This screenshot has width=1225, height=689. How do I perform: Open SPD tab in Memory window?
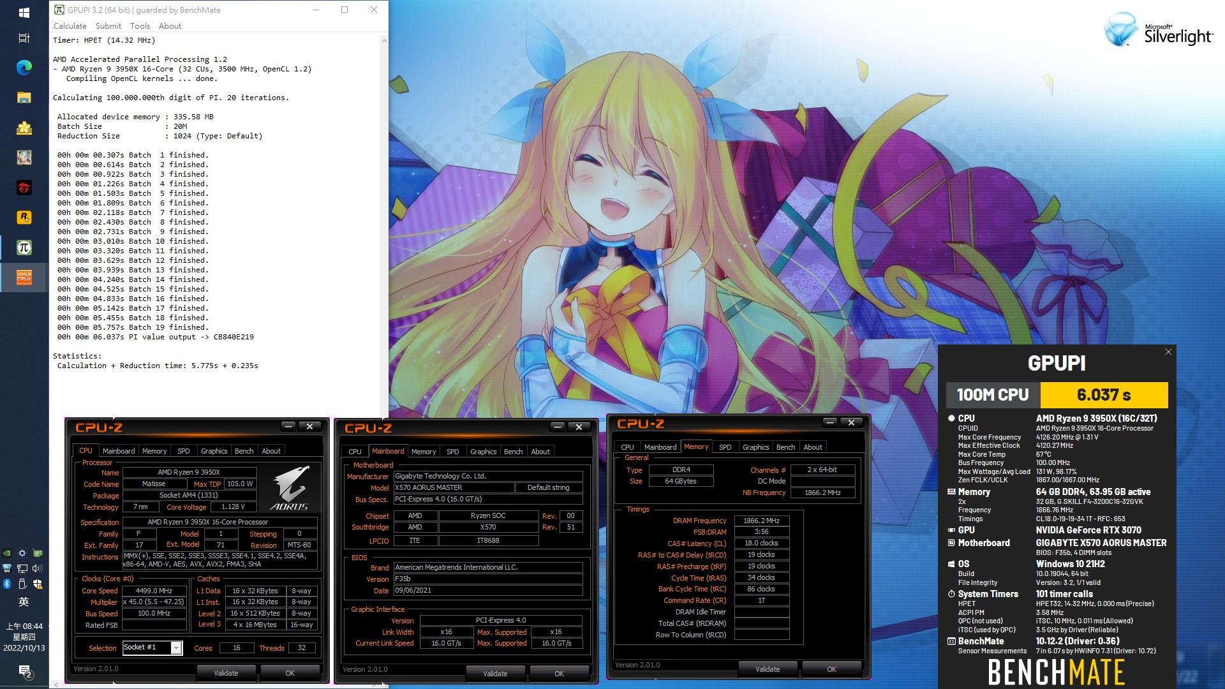[725, 447]
